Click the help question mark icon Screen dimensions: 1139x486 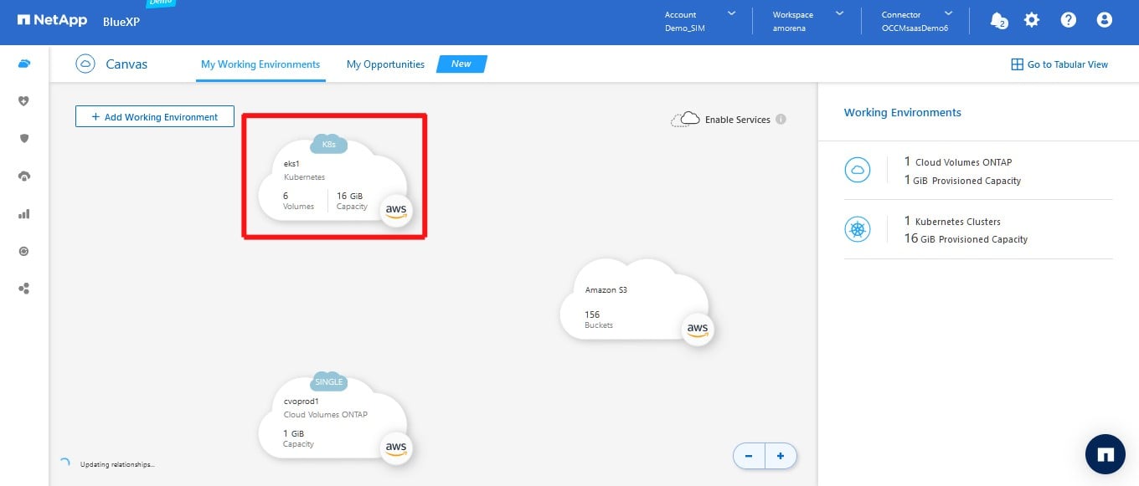[1068, 20]
